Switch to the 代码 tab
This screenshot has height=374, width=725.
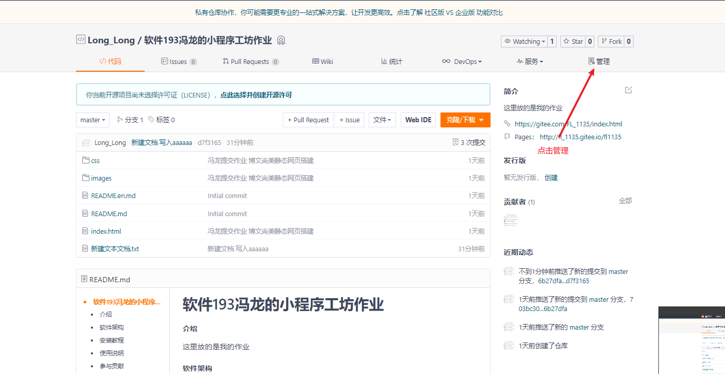click(x=110, y=61)
